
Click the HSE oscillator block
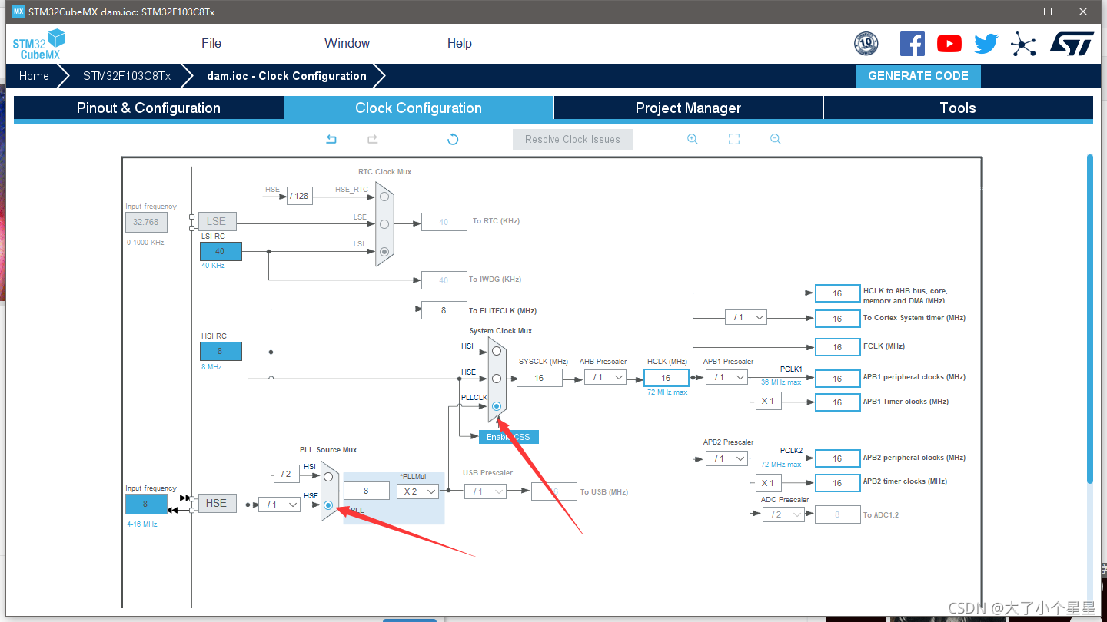pos(217,503)
